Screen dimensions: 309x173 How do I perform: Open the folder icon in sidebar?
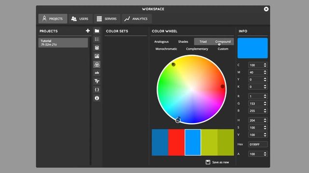97,31
